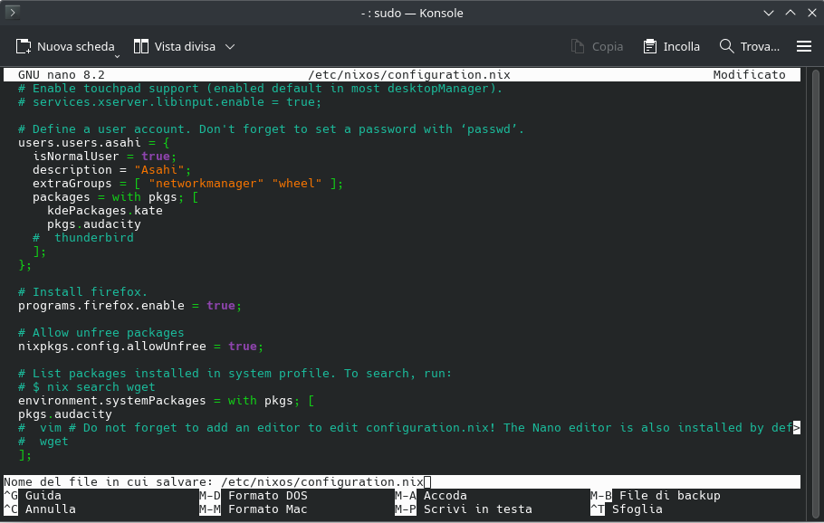824x523 pixels.
Task: Click the Trova... button label
Action: [760, 46]
